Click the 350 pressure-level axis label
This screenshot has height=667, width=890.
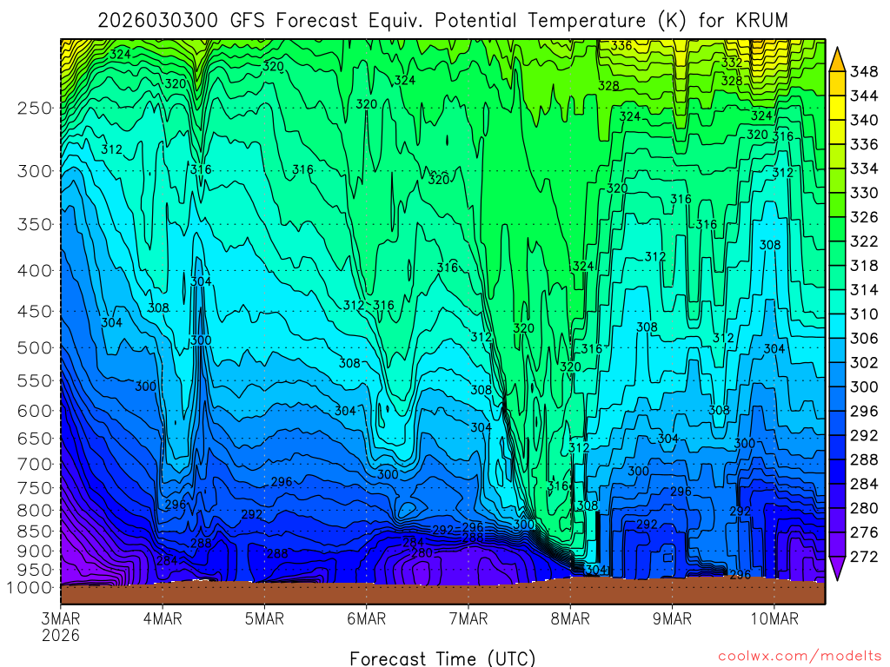35,224
